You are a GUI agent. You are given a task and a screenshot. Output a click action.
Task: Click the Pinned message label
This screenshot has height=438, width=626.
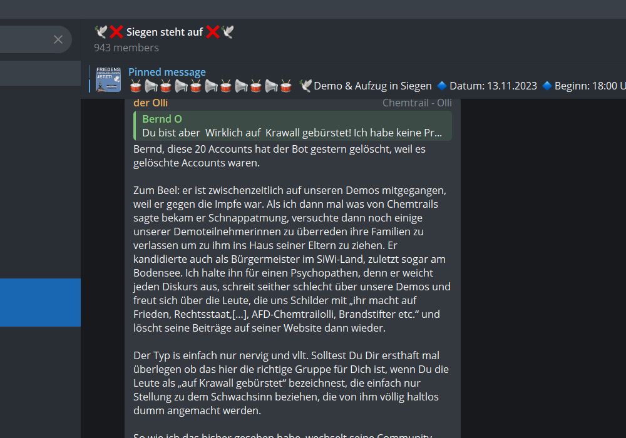(167, 72)
